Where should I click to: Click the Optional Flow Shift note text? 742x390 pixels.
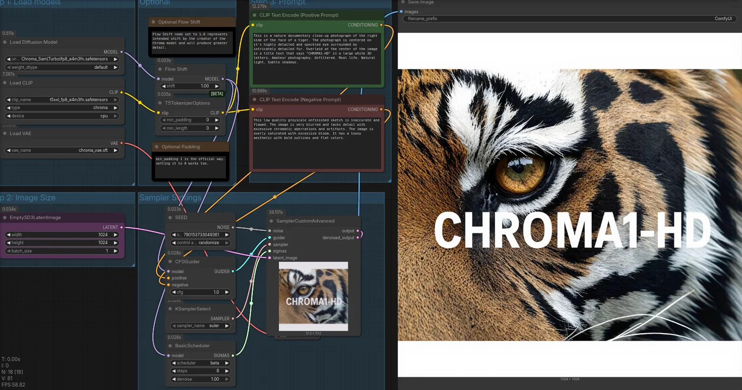(x=192, y=43)
